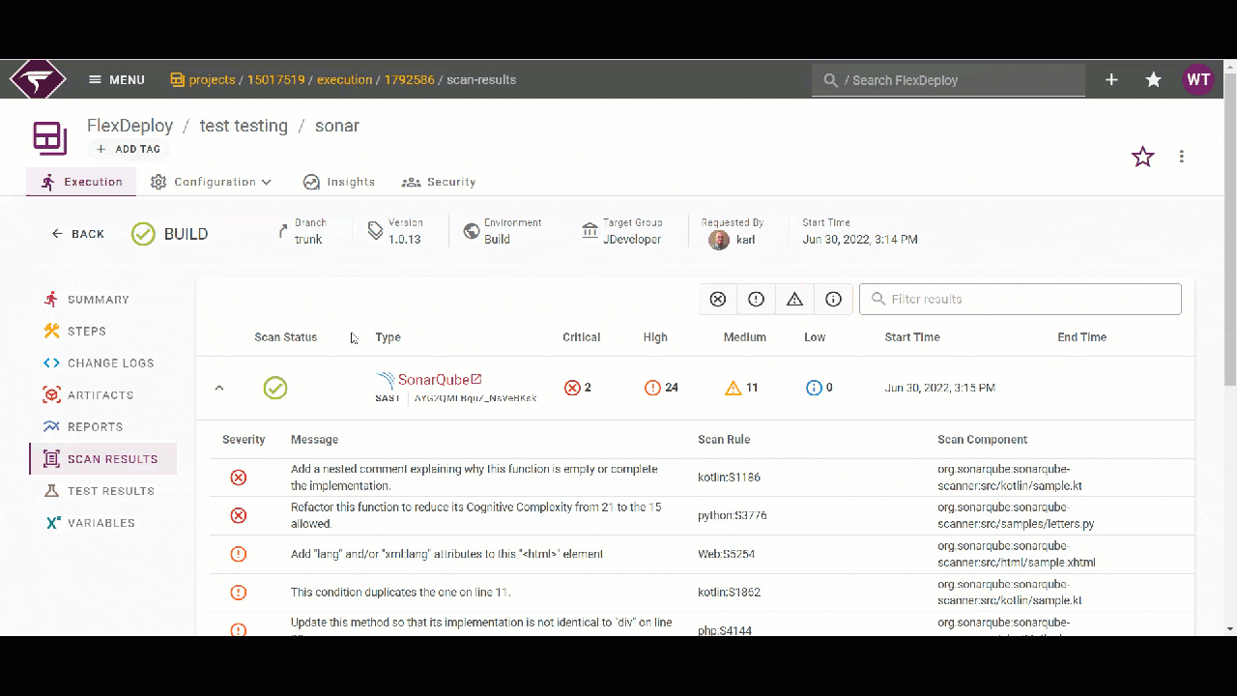Open the FlexDeploy folder in the title path

click(x=130, y=126)
